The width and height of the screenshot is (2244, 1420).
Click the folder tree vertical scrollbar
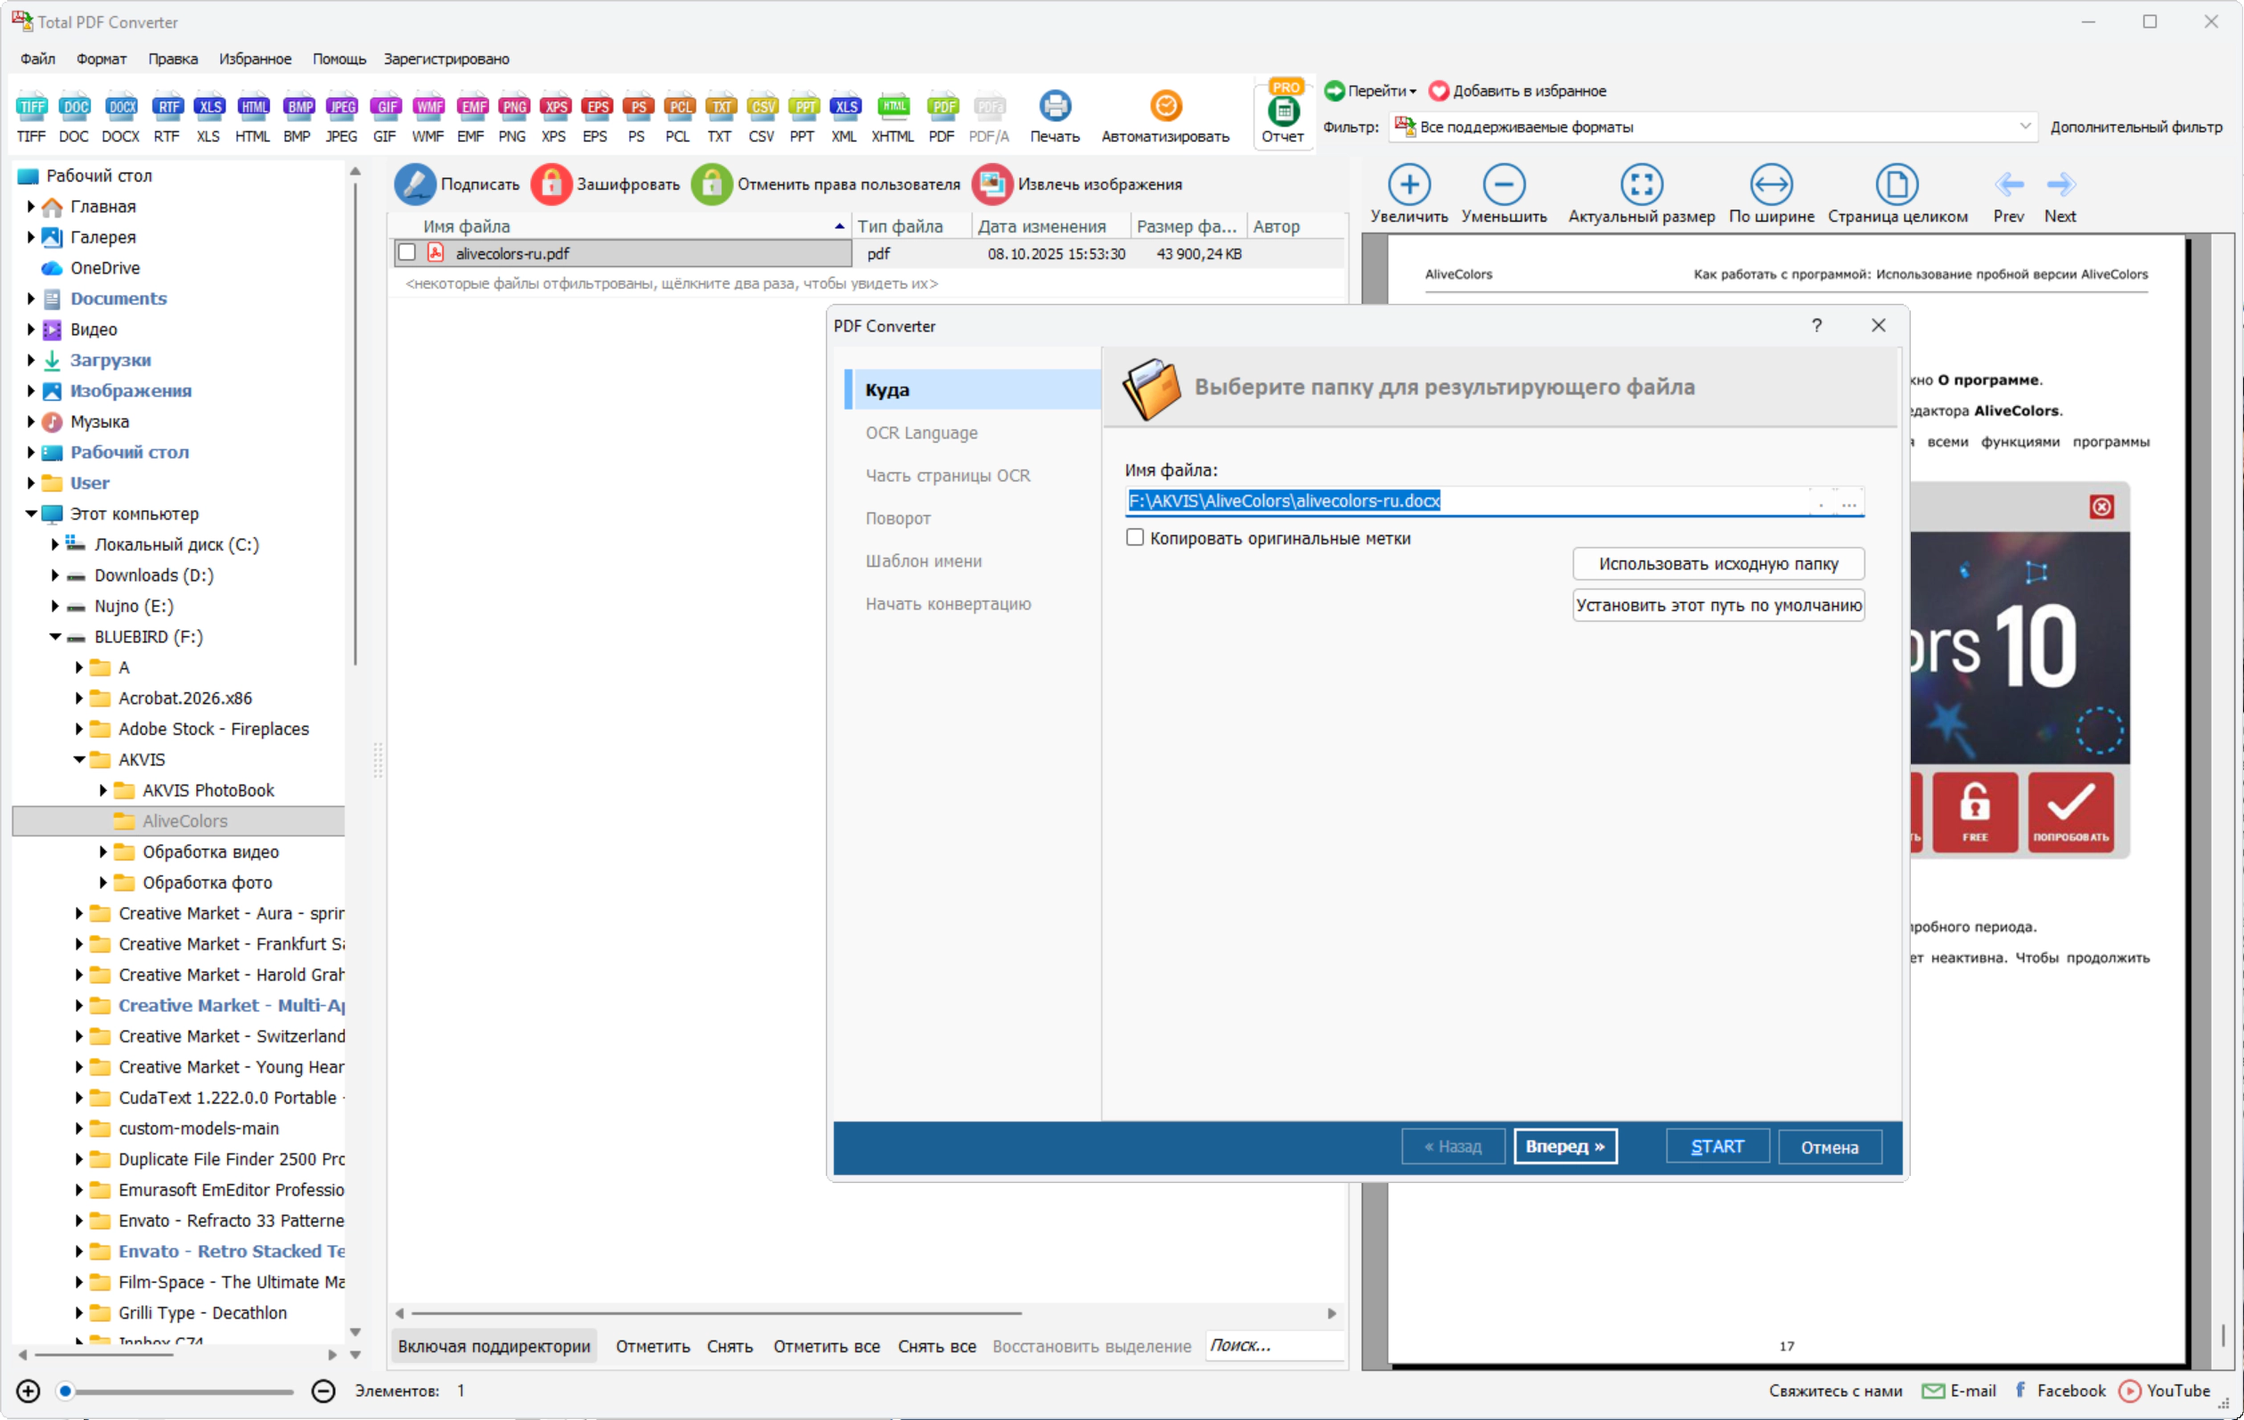coord(355,422)
